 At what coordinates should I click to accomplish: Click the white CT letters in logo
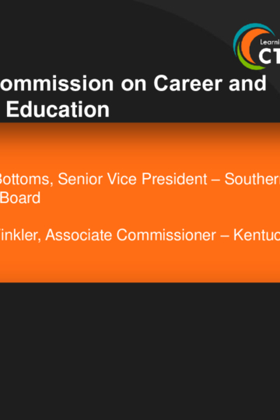269,57
